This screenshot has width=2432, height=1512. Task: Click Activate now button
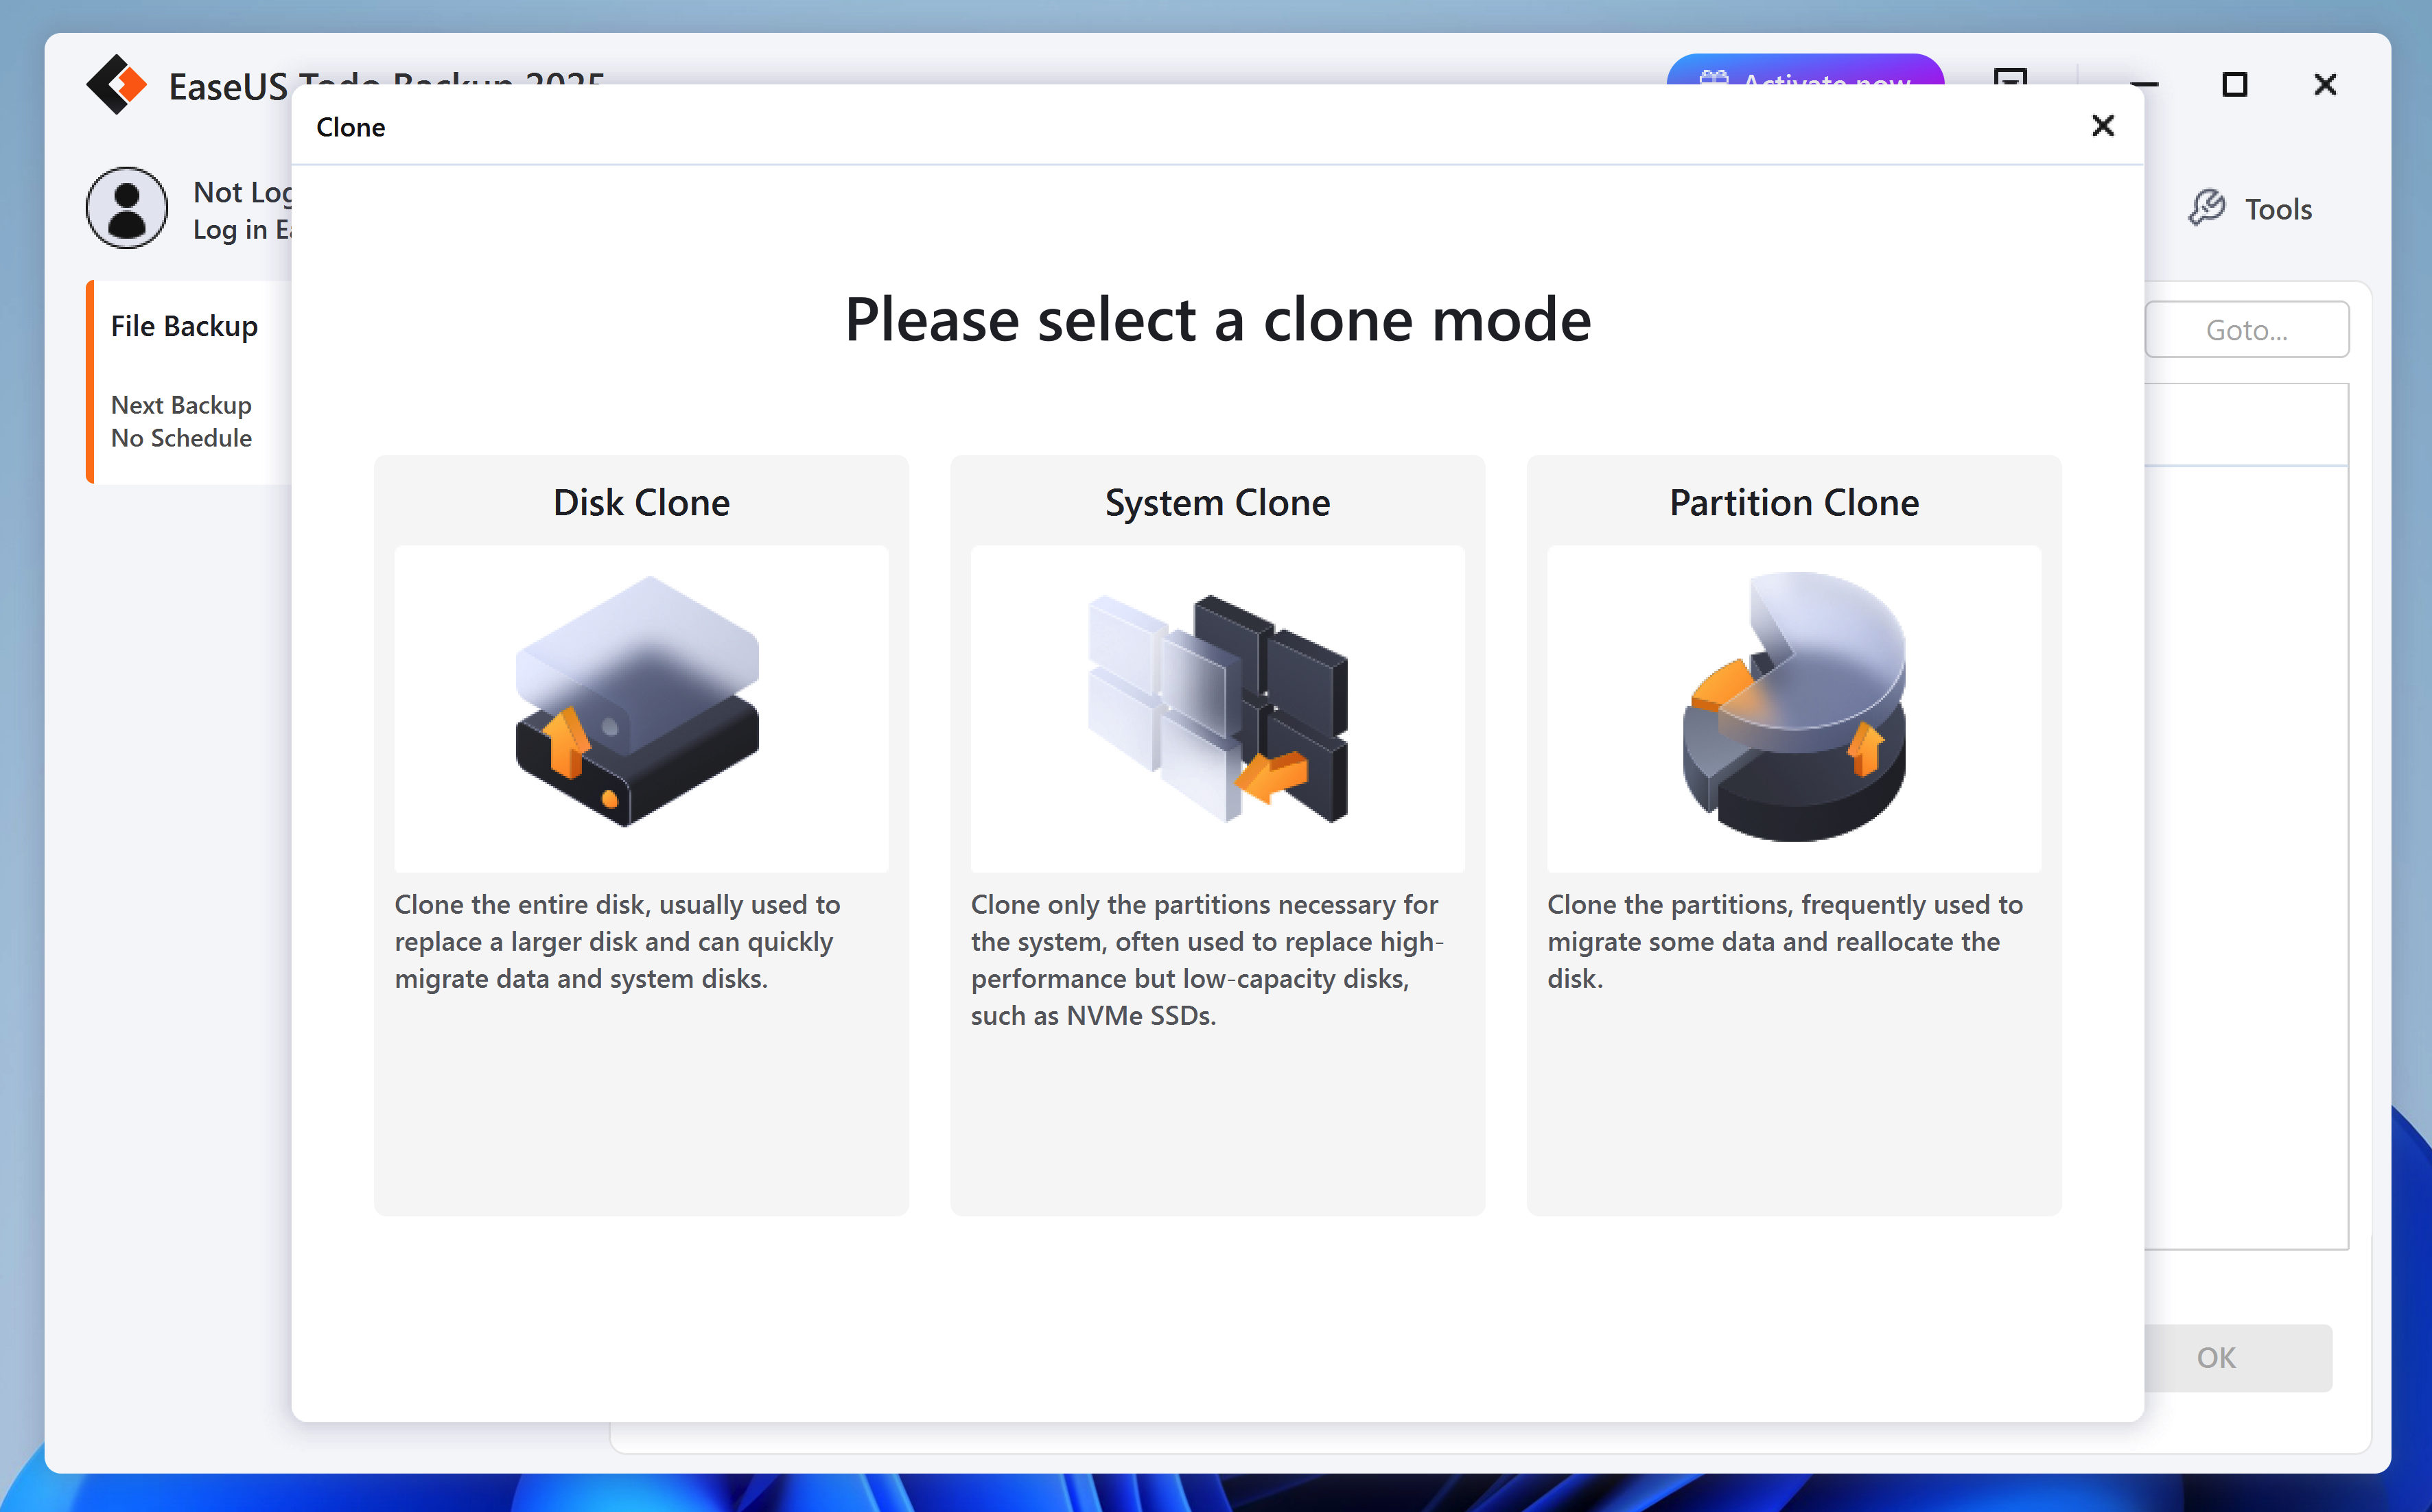[x=1805, y=70]
